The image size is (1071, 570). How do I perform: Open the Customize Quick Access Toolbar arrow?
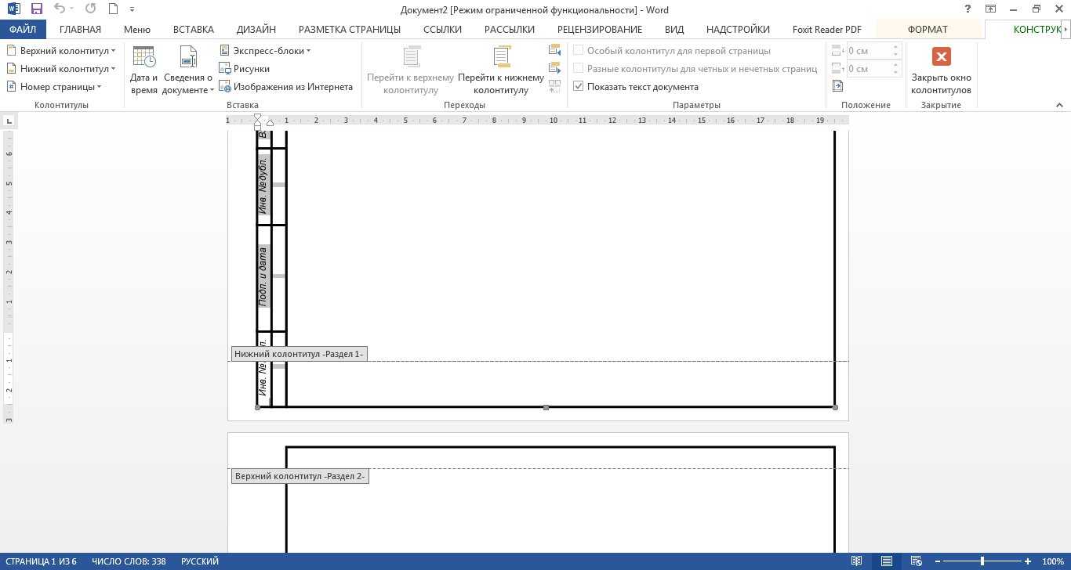click(132, 10)
